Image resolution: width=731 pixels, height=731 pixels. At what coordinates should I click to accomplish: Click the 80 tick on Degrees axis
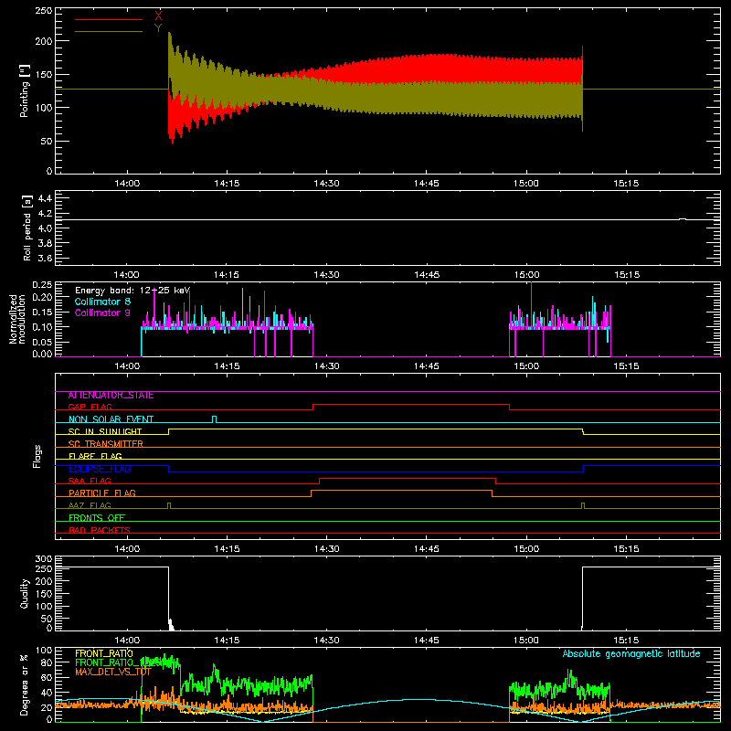click(x=47, y=662)
